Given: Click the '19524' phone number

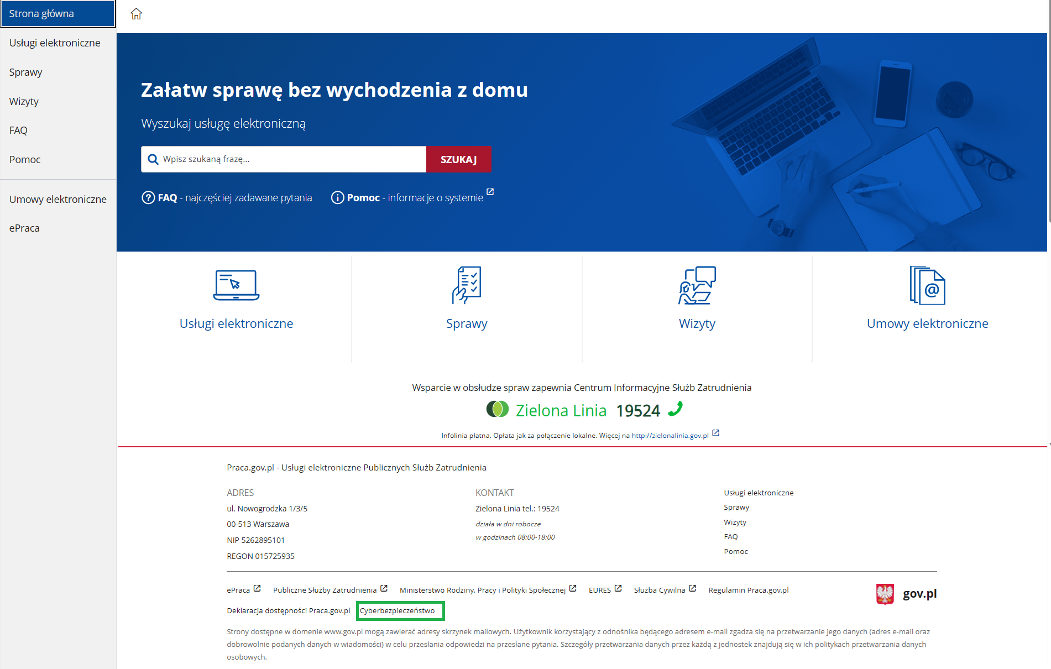Looking at the screenshot, I should point(638,411).
